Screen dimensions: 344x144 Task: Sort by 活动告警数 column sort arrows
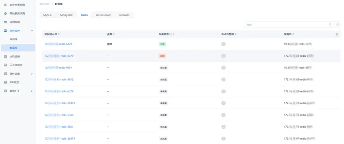[236, 35]
